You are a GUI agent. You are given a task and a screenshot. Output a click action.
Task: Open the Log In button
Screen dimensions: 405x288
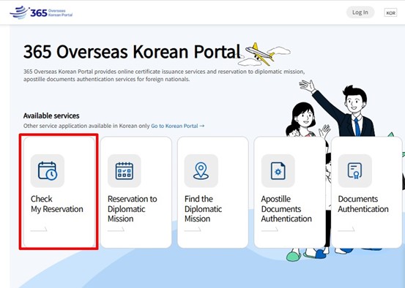360,12
